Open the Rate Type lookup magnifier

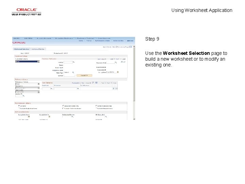pyautogui.click(x=73, y=73)
